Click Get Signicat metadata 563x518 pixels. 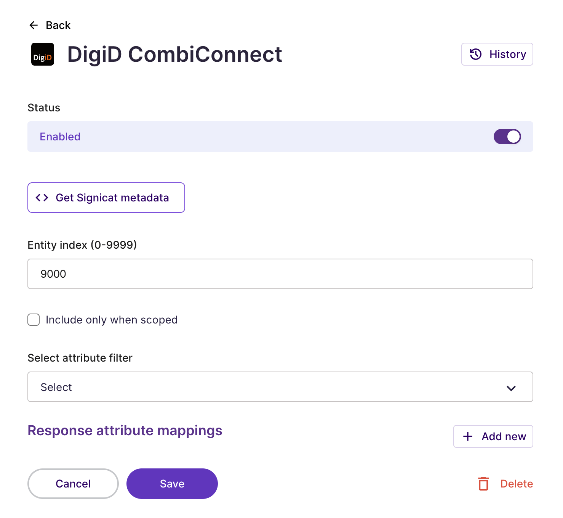click(106, 198)
